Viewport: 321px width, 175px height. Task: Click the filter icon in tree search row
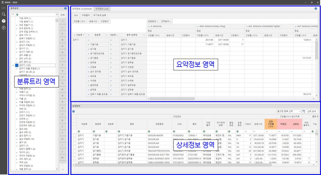coord(13,15)
